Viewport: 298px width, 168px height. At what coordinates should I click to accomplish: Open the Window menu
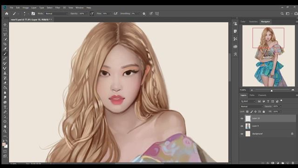click(80, 7)
